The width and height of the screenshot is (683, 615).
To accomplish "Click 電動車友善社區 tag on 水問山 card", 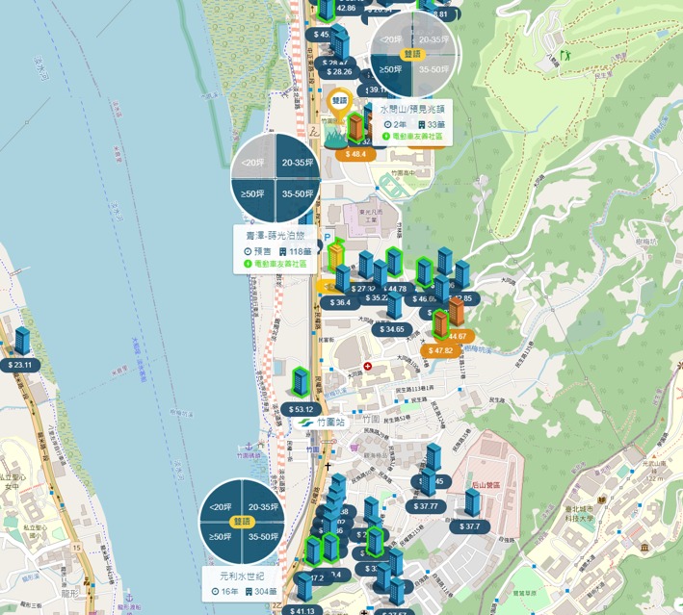I will click(412, 137).
